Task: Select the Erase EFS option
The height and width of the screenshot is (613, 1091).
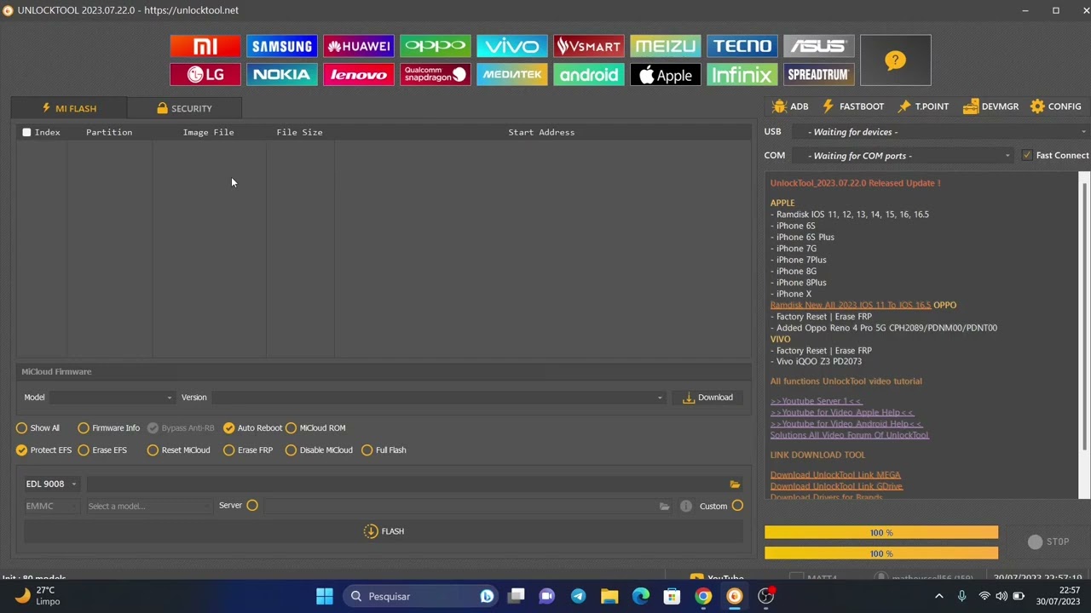Action: pyautogui.click(x=102, y=450)
